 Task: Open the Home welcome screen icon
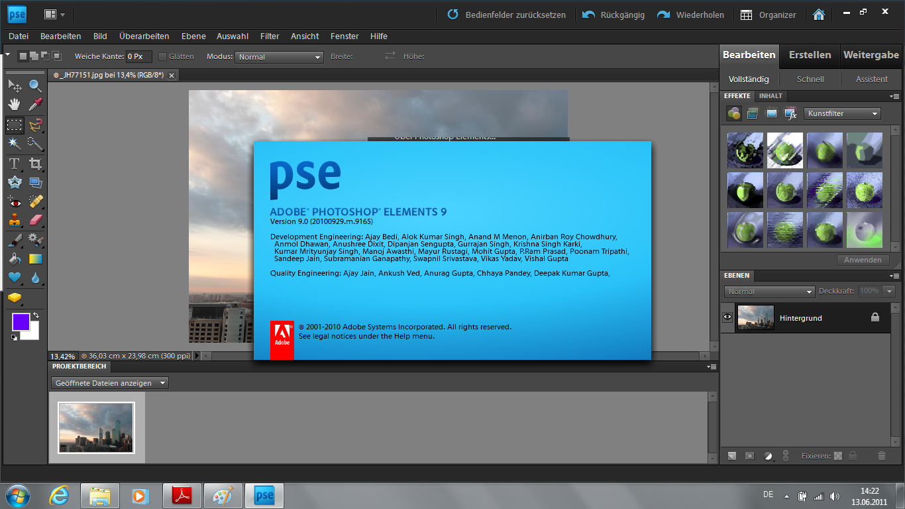pyautogui.click(x=819, y=15)
